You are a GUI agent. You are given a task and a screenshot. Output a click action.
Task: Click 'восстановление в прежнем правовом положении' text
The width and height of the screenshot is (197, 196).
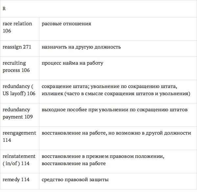coord(103,156)
